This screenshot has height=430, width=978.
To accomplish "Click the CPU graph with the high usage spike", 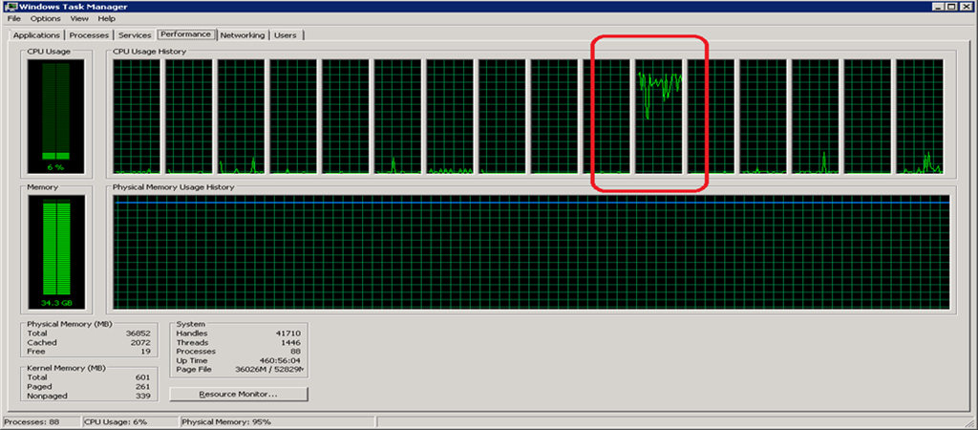I will click(660, 117).
